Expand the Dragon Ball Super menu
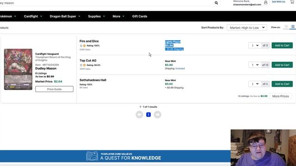 tap(65, 17)
